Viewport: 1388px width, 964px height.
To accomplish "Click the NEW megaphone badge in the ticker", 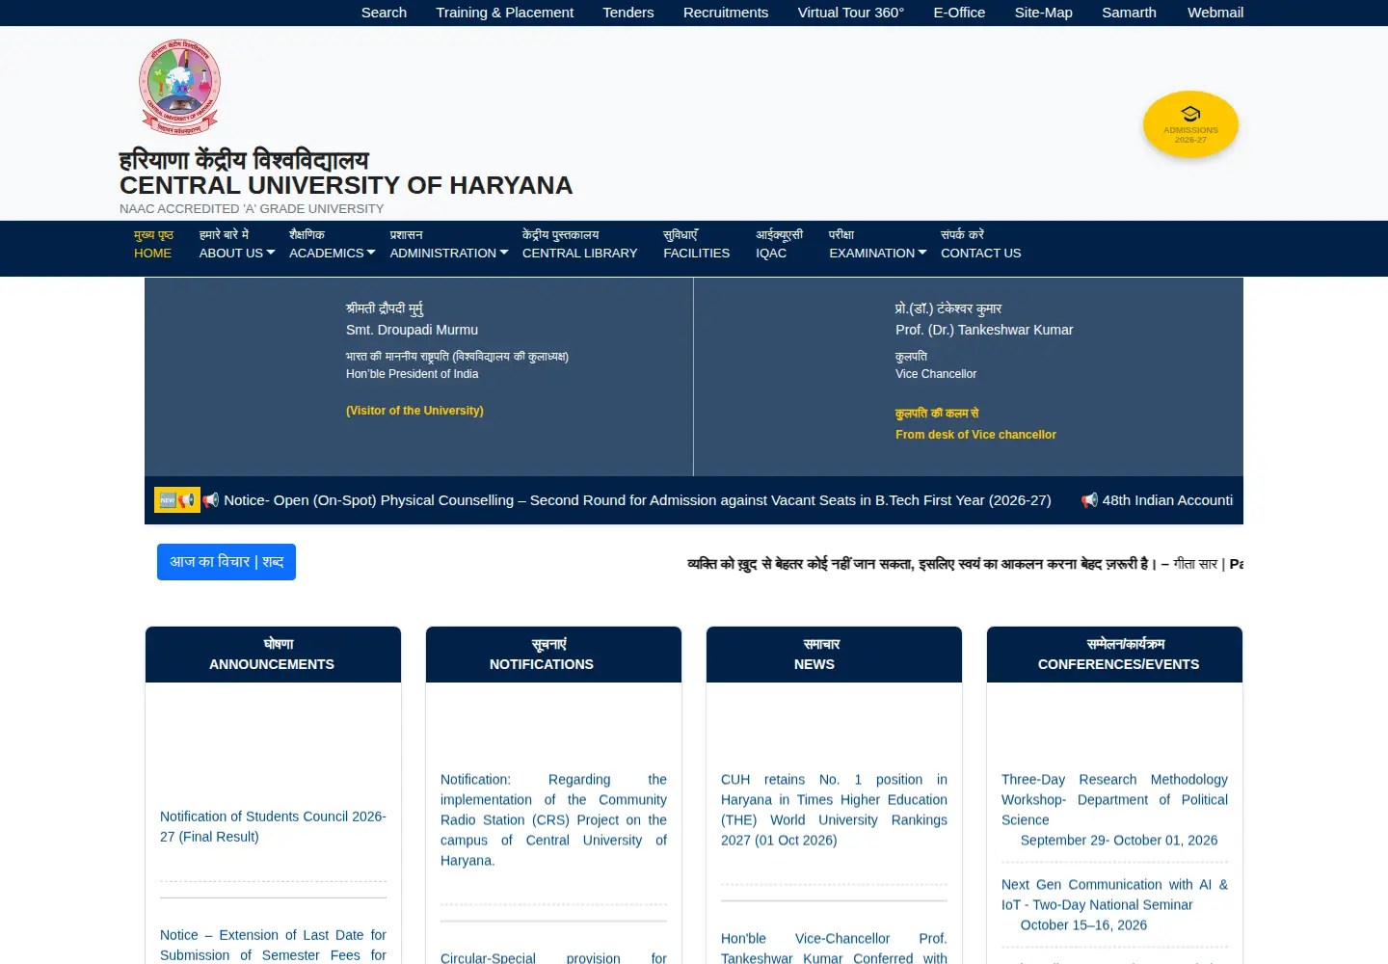I will [x=177, y=499].
